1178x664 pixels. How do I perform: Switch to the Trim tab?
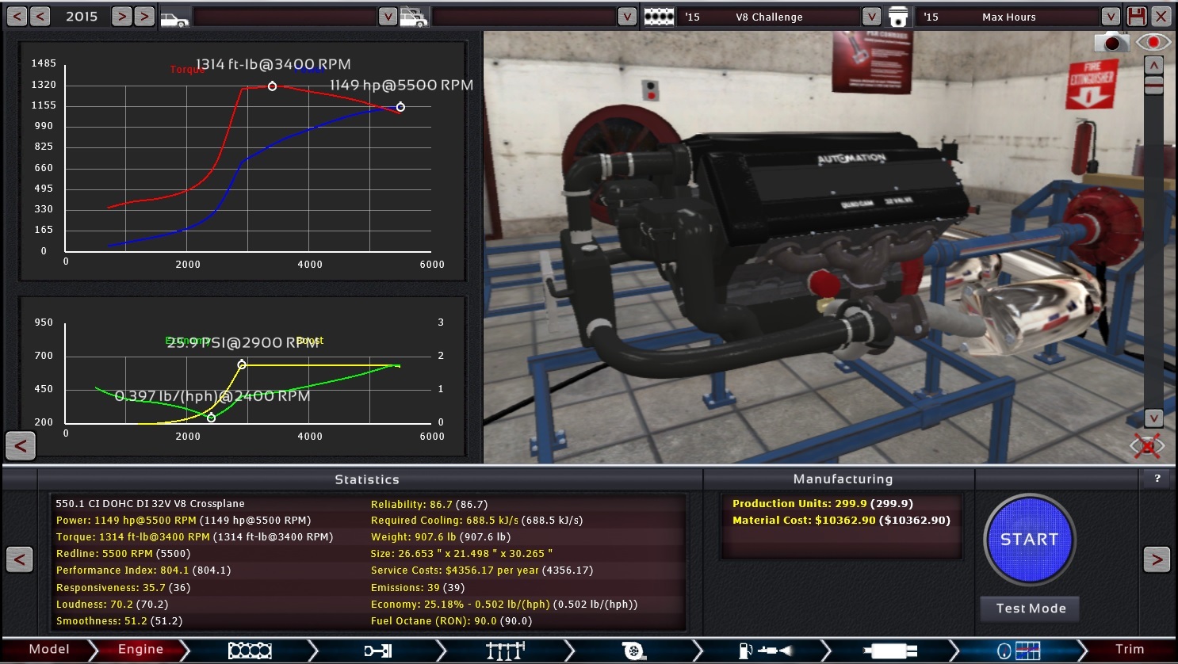pos(1129,650)
